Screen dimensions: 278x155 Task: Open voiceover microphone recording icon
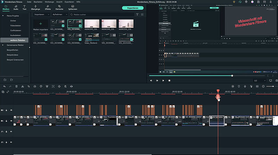245,86
